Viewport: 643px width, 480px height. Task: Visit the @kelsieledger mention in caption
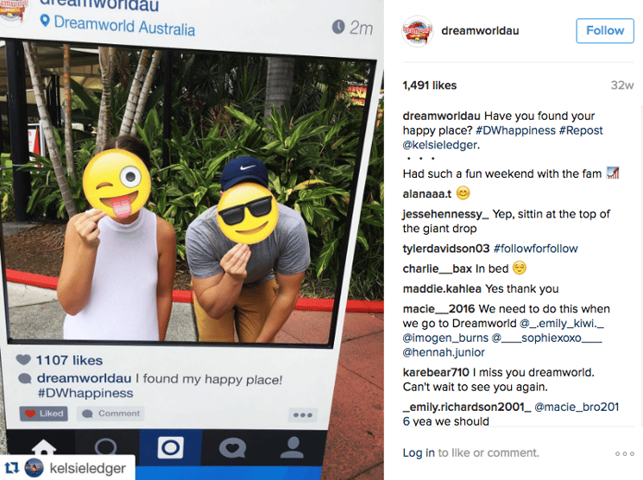pos(439,145)
